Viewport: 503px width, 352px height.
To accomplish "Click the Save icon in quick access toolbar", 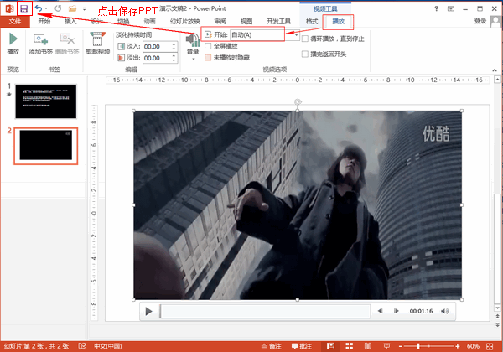I will (x=24, y=8).
